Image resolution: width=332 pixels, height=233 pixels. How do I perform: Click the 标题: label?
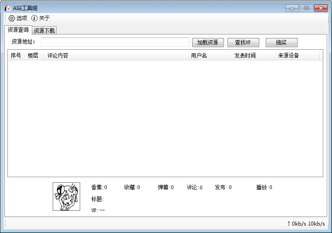(x=98, y=199)
